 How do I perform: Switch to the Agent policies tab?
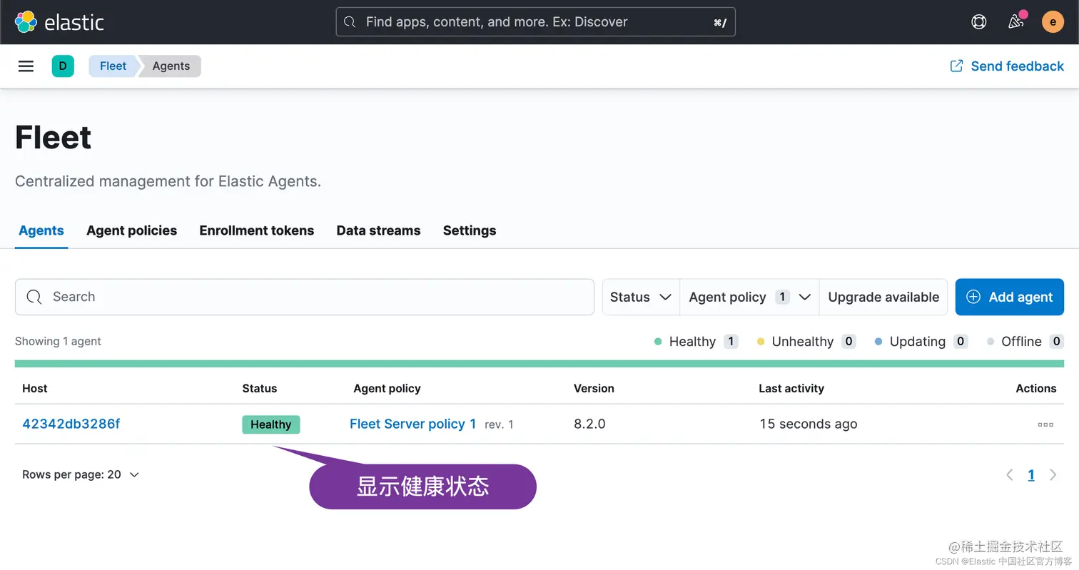click(132, 230)
